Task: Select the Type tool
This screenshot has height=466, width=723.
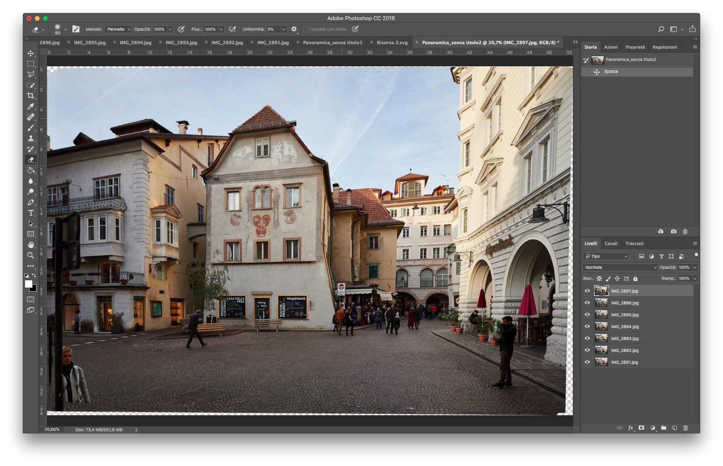Action: pyautogui.click(x=31, y=213)
